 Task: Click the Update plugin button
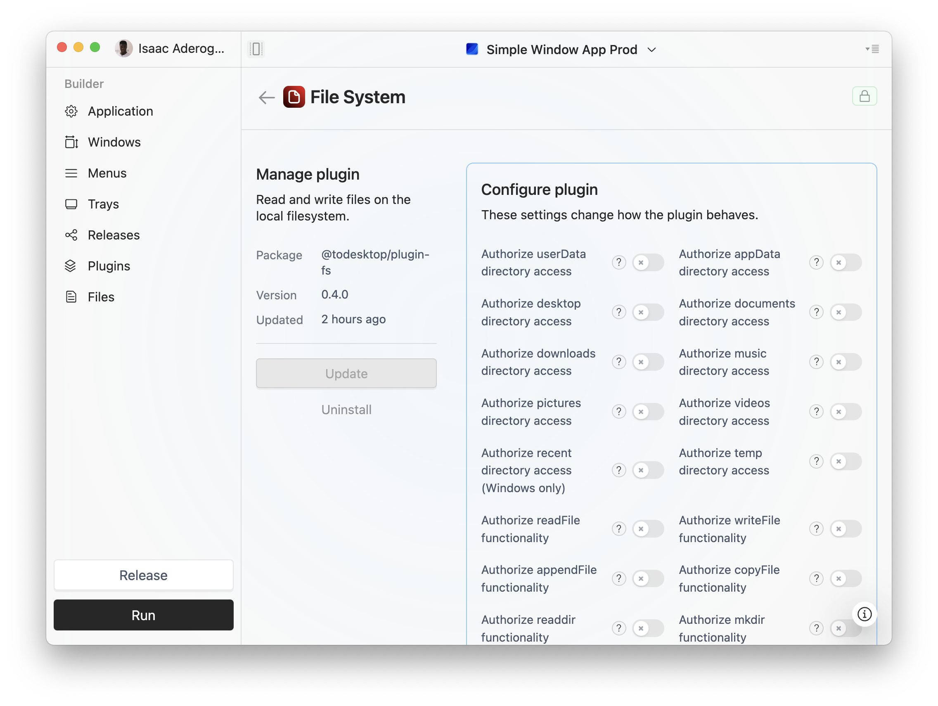[346, 373]
